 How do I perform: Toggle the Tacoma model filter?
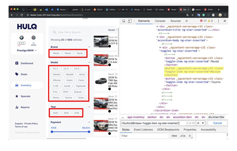[68, 98]
